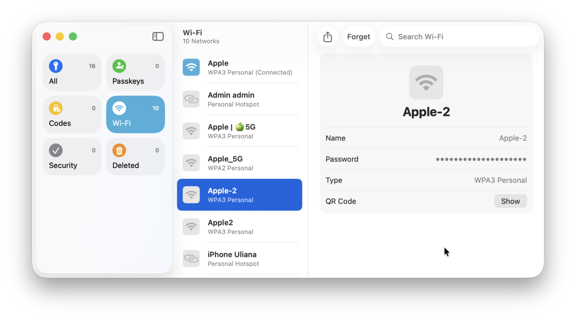The width and height of the screenshot is (576, 320).
Task: Open the Deleted category
Action: tap(136, 156)
